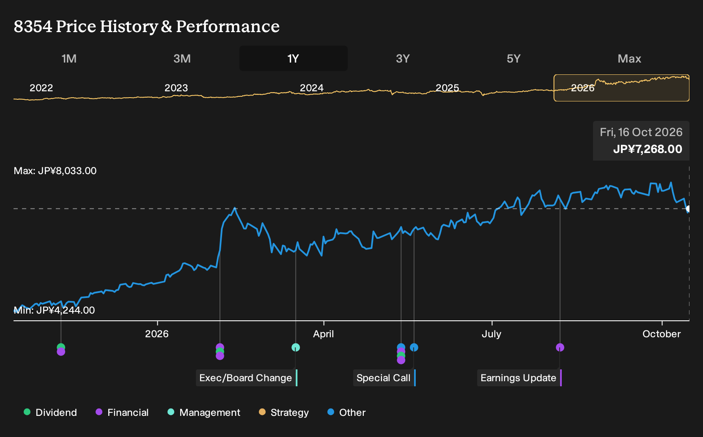Click the highlighted 2026 range selector window
Image resolution: width=703 pixels, height=437 pixels.
click(x=621, y=88)
